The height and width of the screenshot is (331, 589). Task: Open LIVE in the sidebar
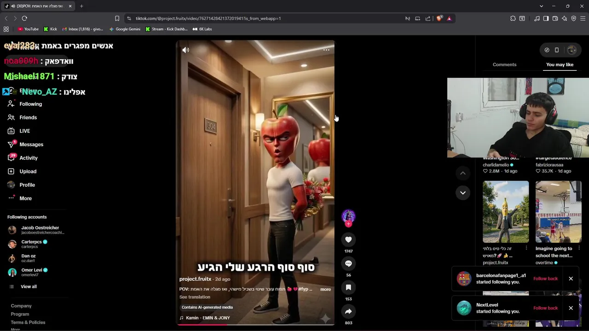pyautogui.click(x=24, y=131)
